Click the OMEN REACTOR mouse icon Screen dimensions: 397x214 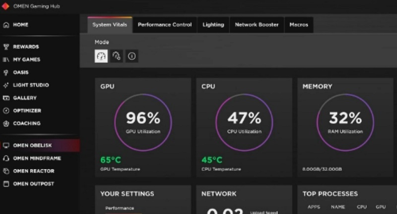[x=6, y=171]
